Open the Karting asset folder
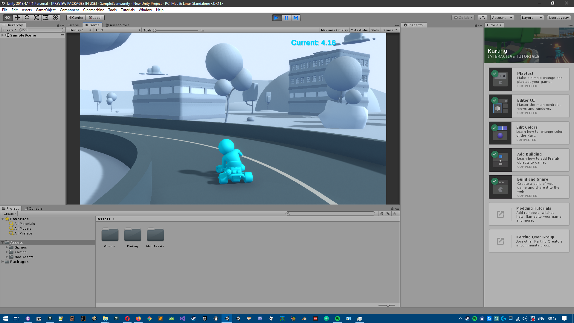The width and height of the screenshot is (574, 323). tap(132, 238)
